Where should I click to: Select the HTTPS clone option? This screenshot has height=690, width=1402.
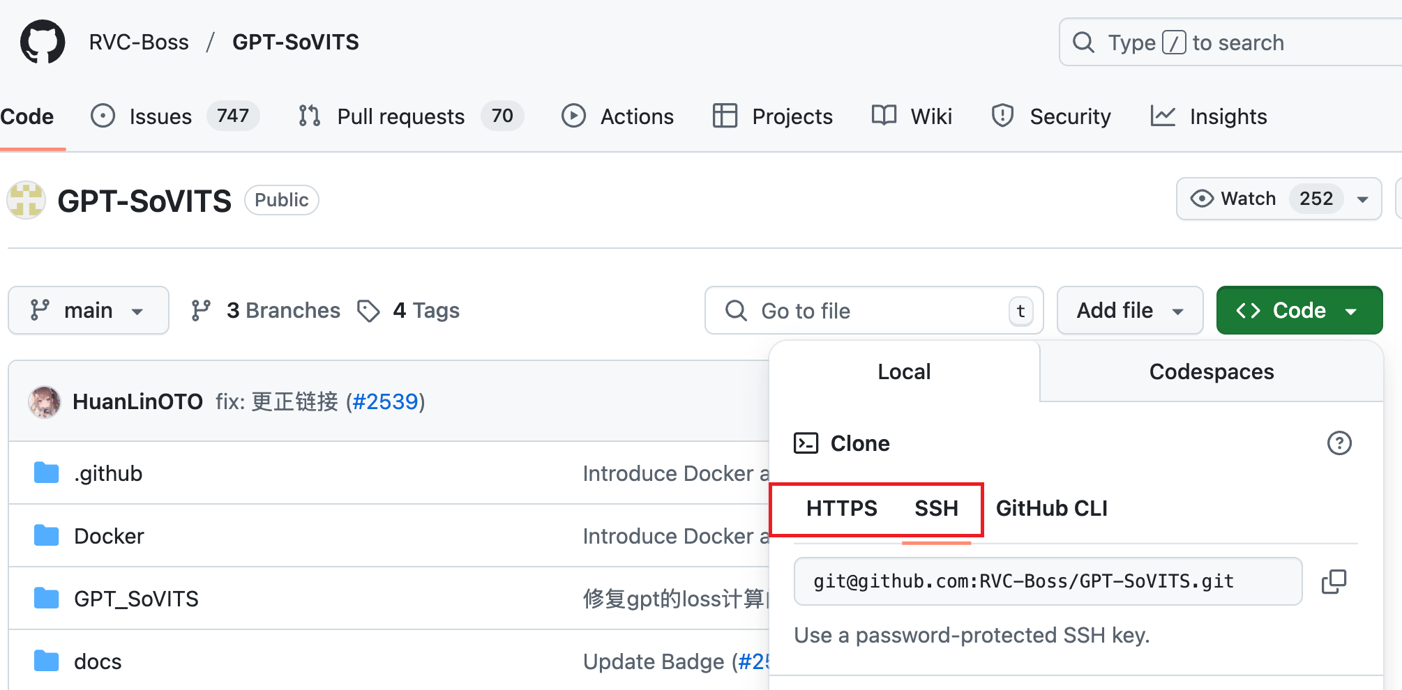point(842,508)
